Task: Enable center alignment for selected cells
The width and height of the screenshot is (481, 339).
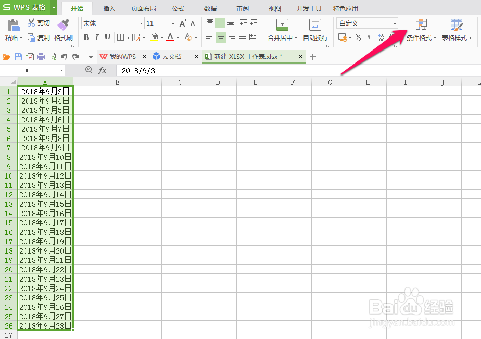Action: (220, 37)
